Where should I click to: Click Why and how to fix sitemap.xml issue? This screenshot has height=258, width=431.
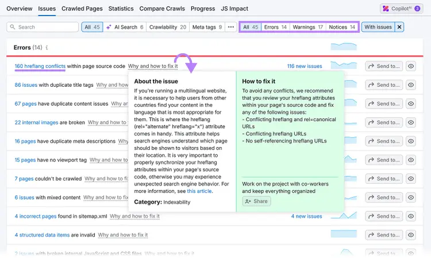coord(134,216)
